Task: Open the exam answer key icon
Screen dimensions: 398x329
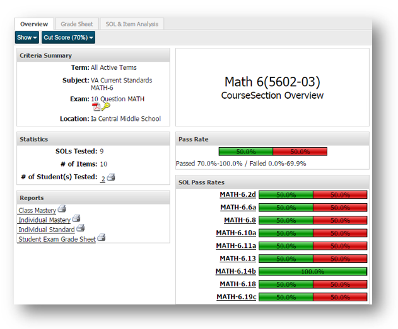Action: (105, 107)
